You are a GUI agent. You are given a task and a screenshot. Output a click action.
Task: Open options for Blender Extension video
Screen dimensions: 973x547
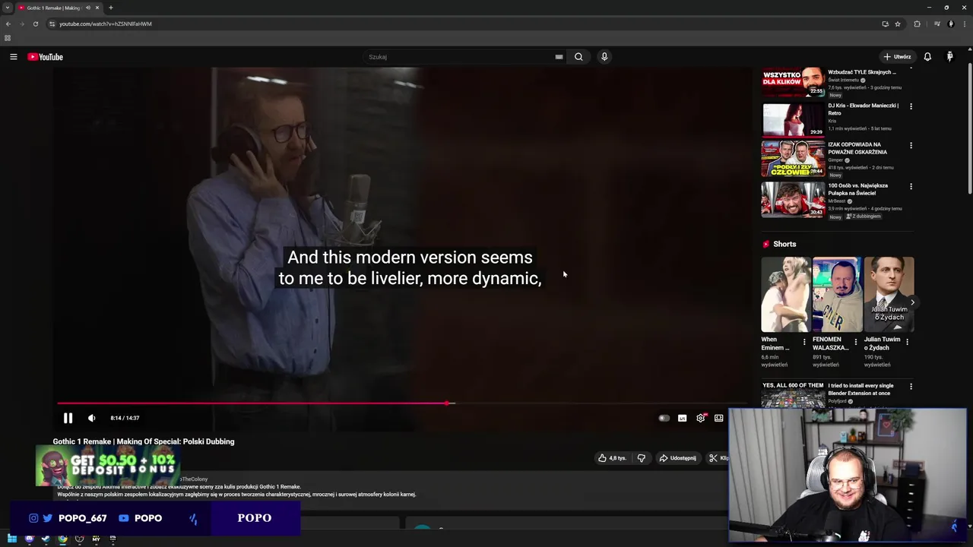(911, 386)
